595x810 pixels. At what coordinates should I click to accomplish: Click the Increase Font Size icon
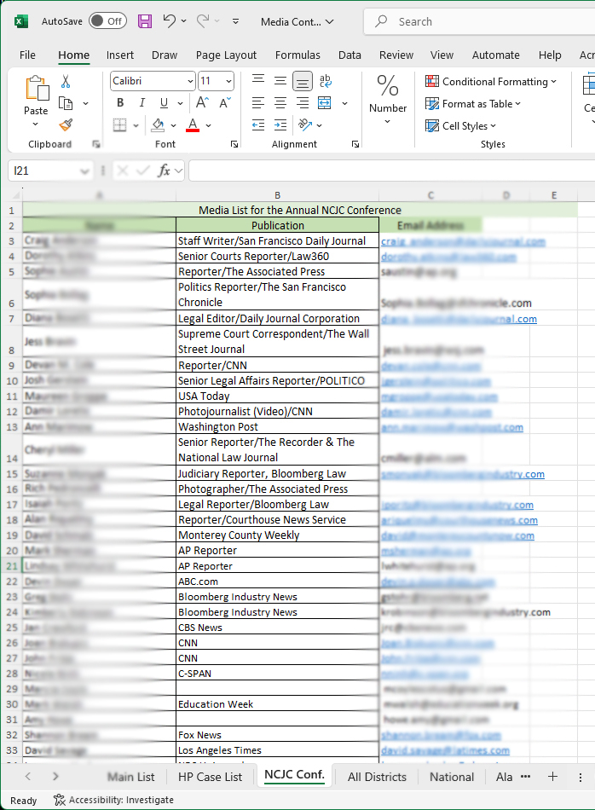pyautogui.click(x=205, y=103)
